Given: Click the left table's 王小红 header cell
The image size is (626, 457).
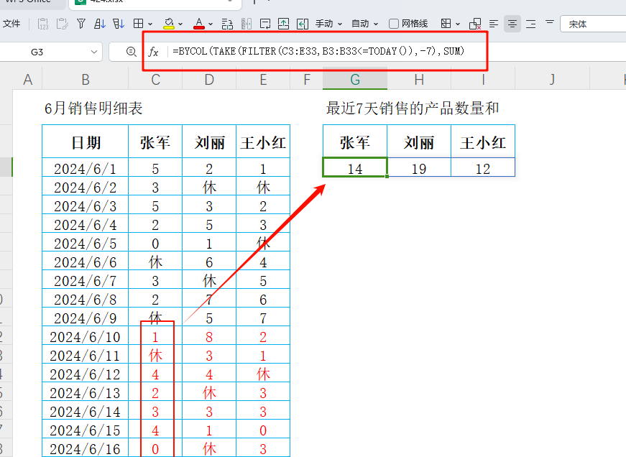Looking at the screenshot, I should (263, 142).
